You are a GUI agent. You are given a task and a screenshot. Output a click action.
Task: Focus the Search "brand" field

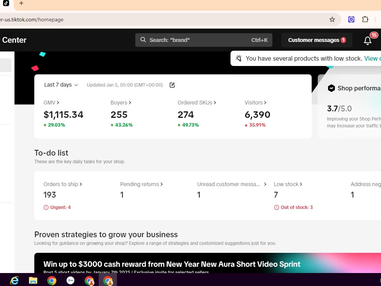point(203,40)
